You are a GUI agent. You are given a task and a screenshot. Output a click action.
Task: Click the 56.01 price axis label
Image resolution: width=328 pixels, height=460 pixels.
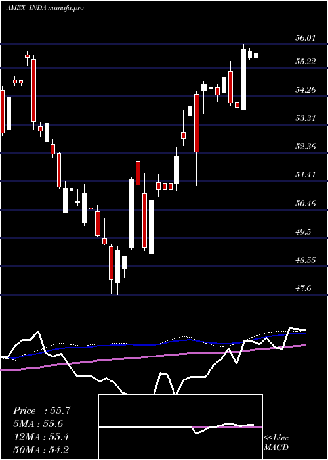pos(306,38)
